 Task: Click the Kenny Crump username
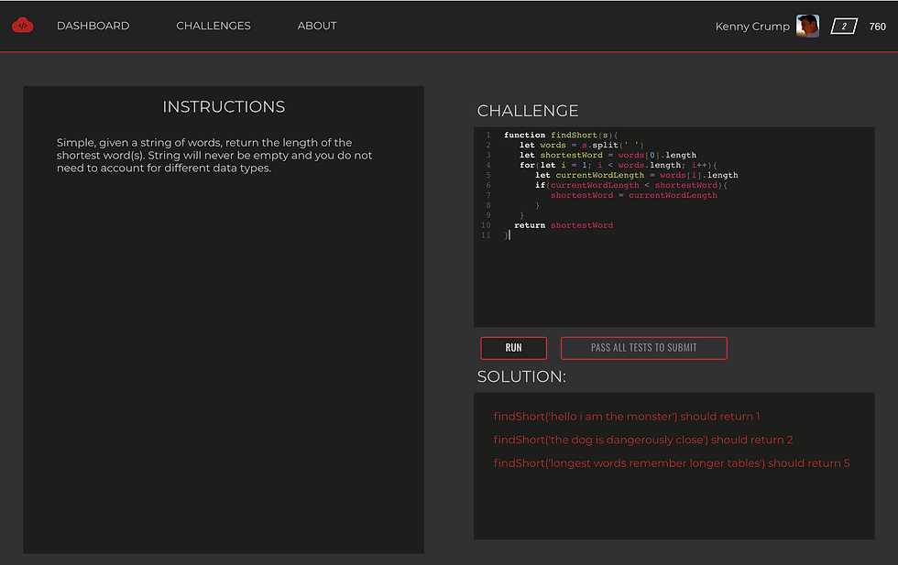click(x=752, y=27)
